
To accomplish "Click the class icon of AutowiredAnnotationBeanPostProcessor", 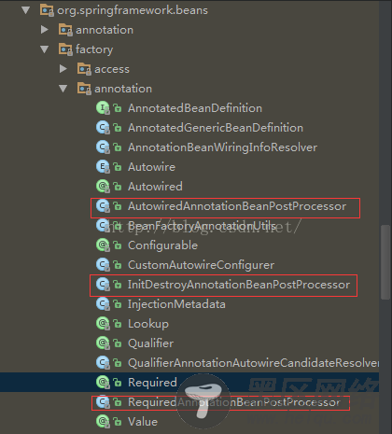I will point(103,206).
